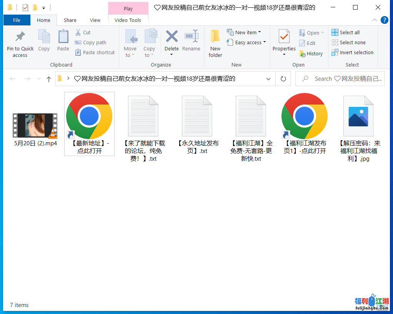Screen dimensions: 393x314
Task: Click the Select all button
Action: [345, 33]
